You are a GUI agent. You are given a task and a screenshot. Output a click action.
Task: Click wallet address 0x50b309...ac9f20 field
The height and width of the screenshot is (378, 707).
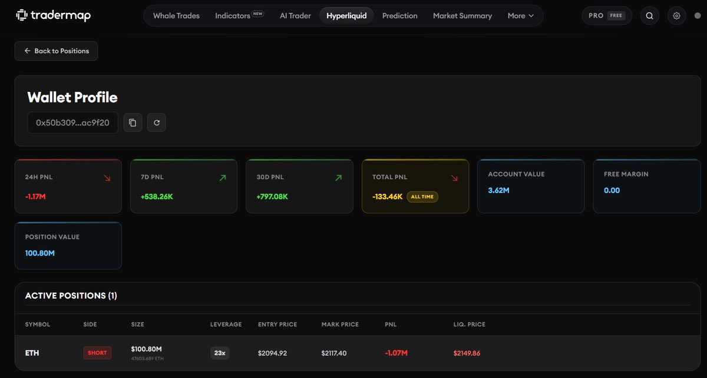click(72, 122)
